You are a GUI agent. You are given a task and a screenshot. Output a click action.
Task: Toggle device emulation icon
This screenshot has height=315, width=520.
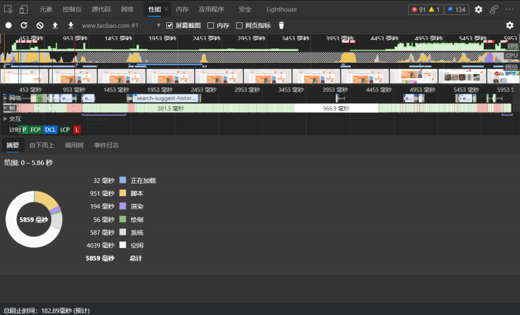(24, 9)
